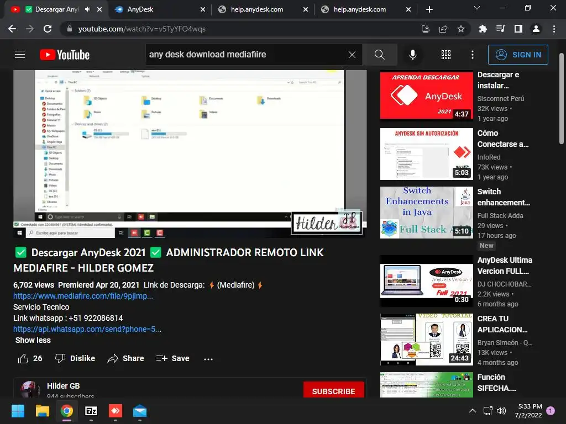This screenshot has width=566, height=424.
Task: Open the volume icon in system tray
Action: click(501, 411)
